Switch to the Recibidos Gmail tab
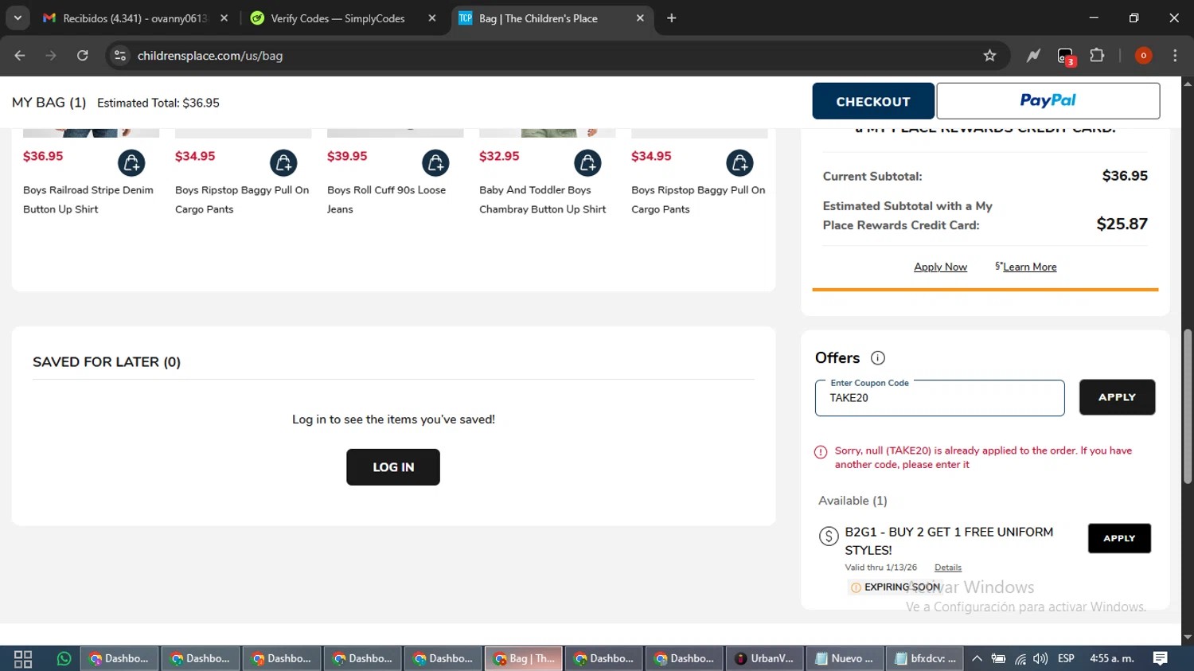 [135, 18]
